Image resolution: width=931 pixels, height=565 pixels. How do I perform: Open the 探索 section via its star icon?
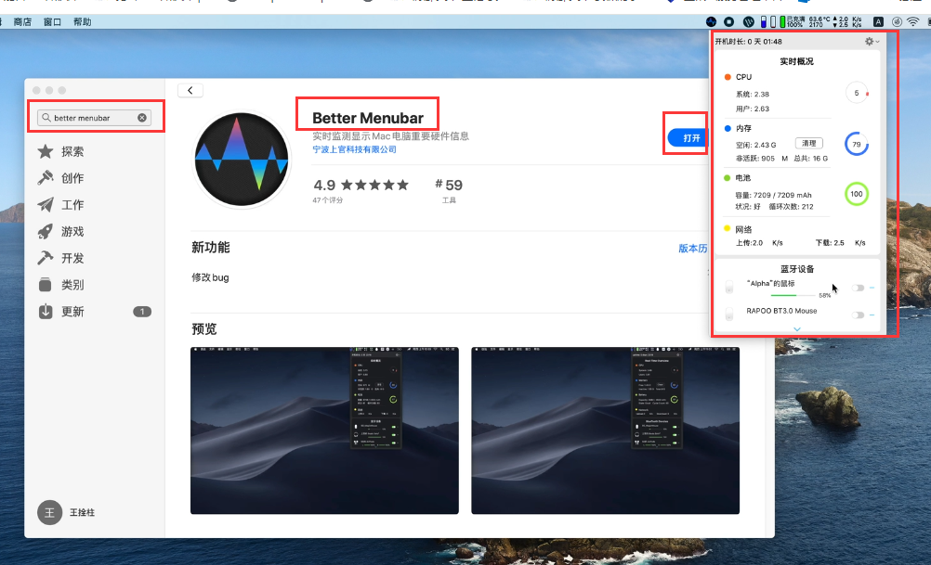46,151
